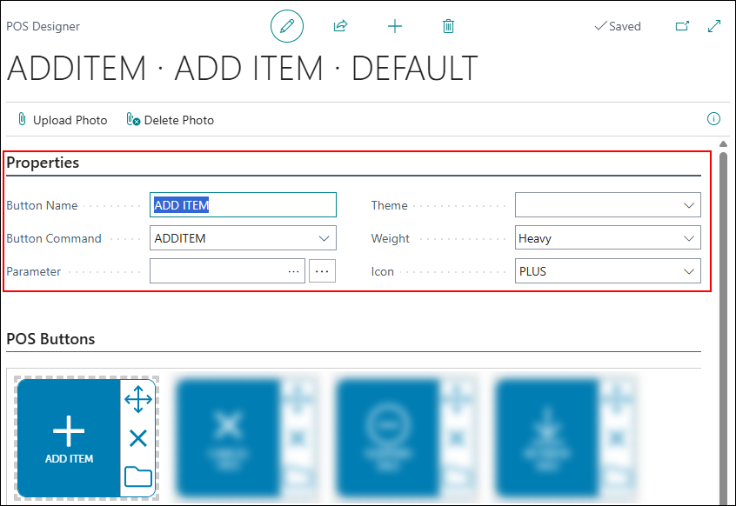Click the ellipsis inside Parameter field
The image size is (736, 506).
tap(294, 271)
